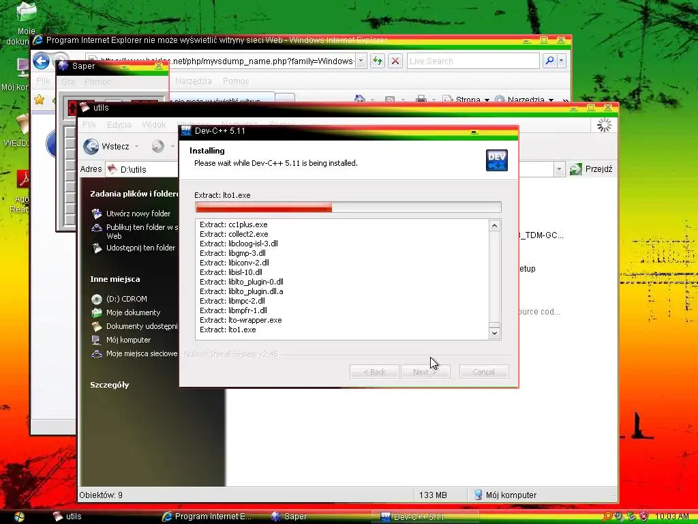Select 'Extract: lto-wrapper.exe' log line

pos(241,321)
